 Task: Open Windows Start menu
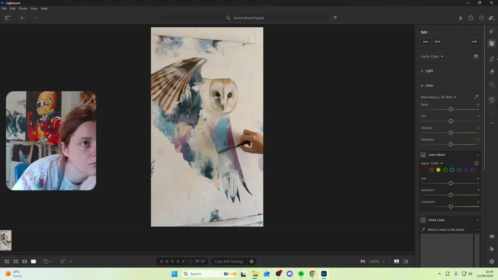[175, 274]
